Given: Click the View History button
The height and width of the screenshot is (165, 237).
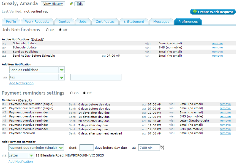Looking at the screenshot, I should point(53,4).
